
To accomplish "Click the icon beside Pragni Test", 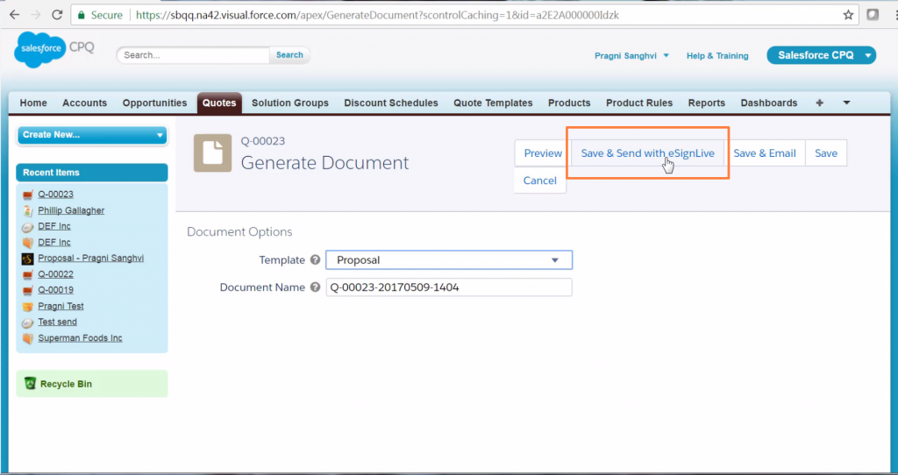I will point(27,306).
